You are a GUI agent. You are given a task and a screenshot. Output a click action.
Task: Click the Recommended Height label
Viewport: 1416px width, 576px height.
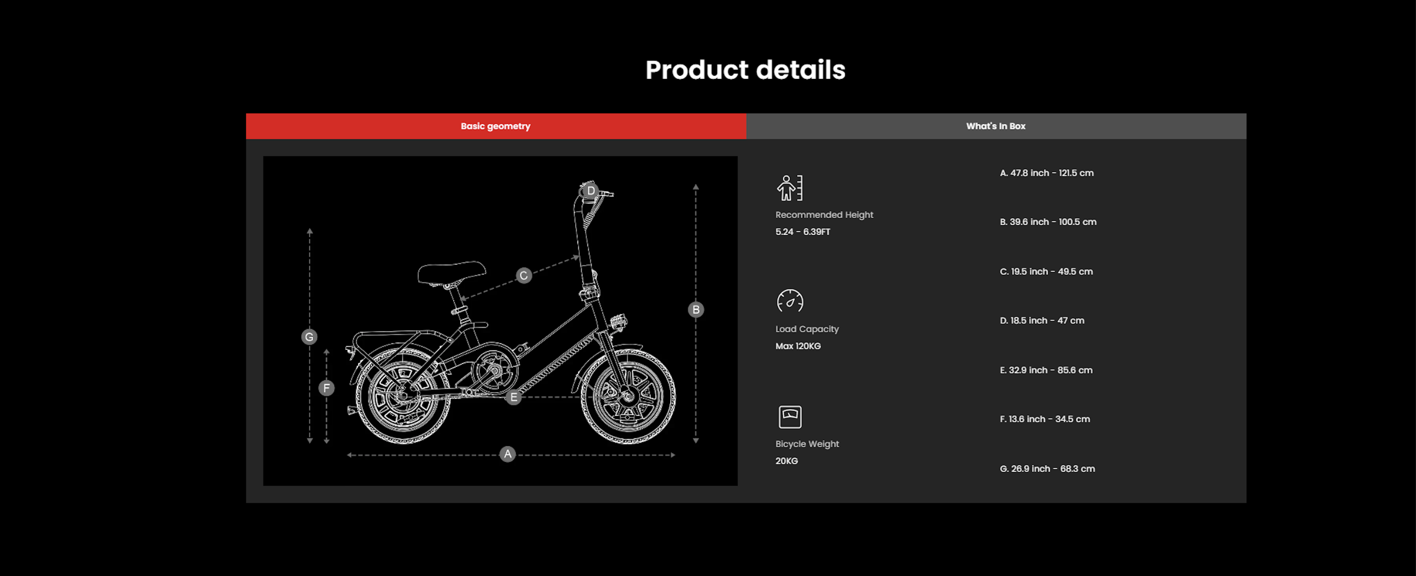tap(824, 214)
